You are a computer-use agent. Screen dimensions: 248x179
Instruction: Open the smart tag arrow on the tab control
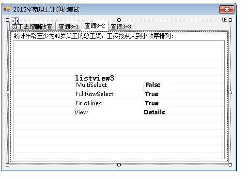(225, 19)
